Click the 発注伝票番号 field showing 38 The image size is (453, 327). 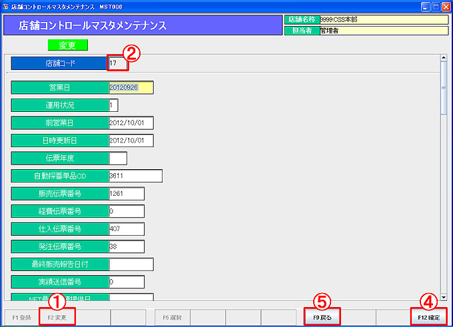(127, 246)
